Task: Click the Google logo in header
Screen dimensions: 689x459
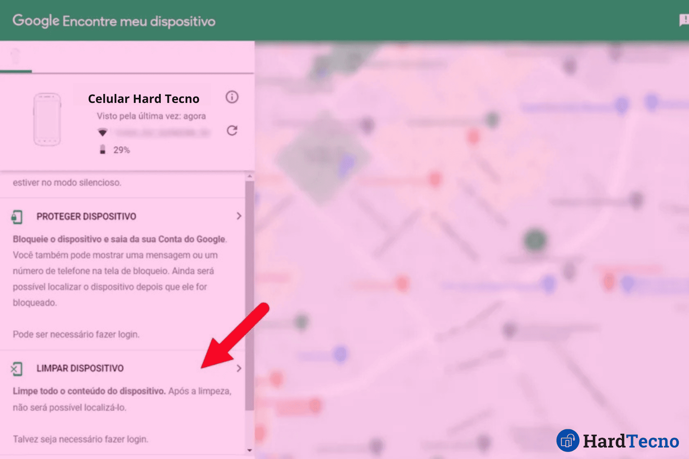Action: tap(36, 21)
